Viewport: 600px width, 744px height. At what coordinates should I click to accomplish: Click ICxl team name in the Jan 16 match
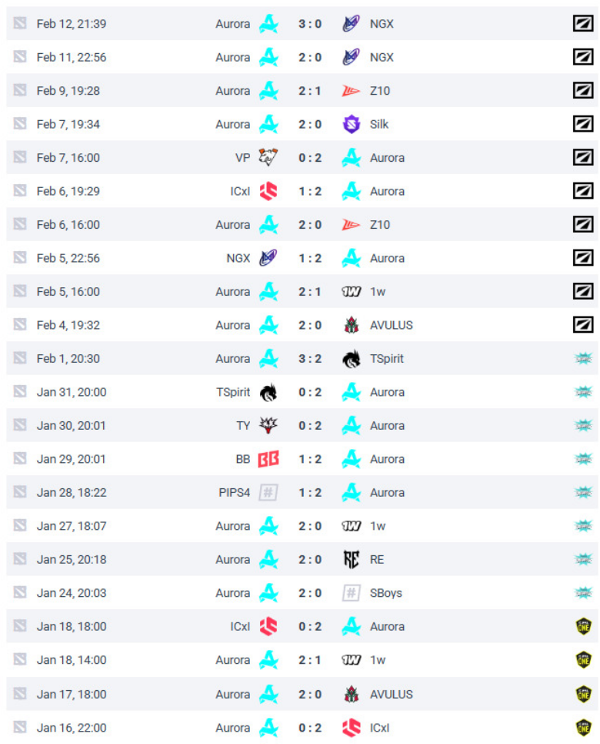point(382,727)
